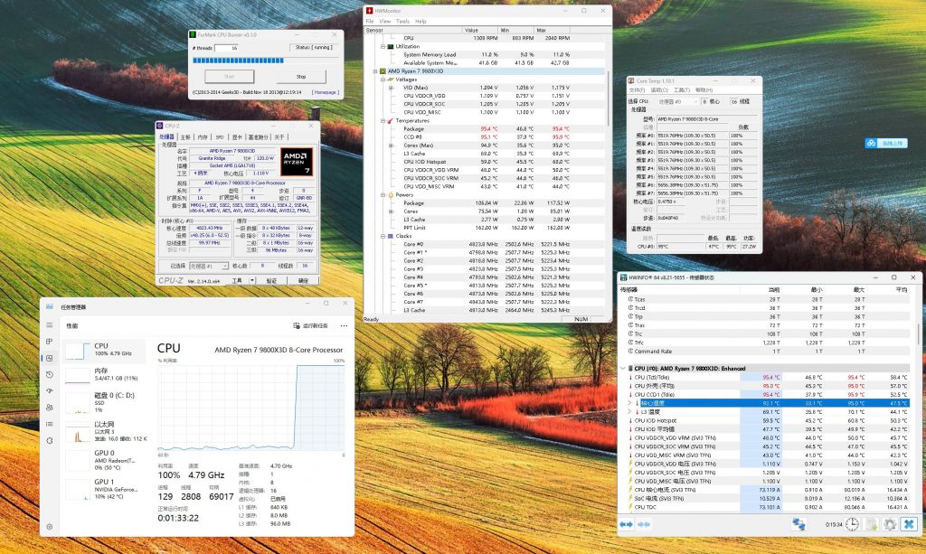Open the Tools menu in HWMonitor
This screenshot has height=554, width=926.
tap(402, 20)
